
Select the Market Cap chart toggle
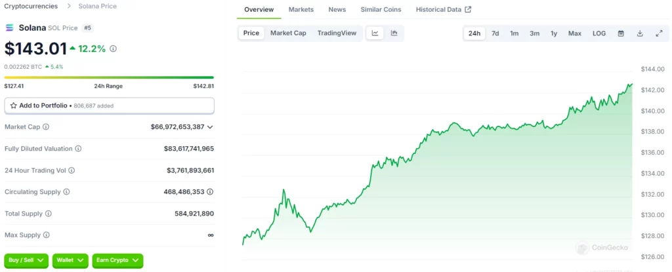[x=288, y=33]
